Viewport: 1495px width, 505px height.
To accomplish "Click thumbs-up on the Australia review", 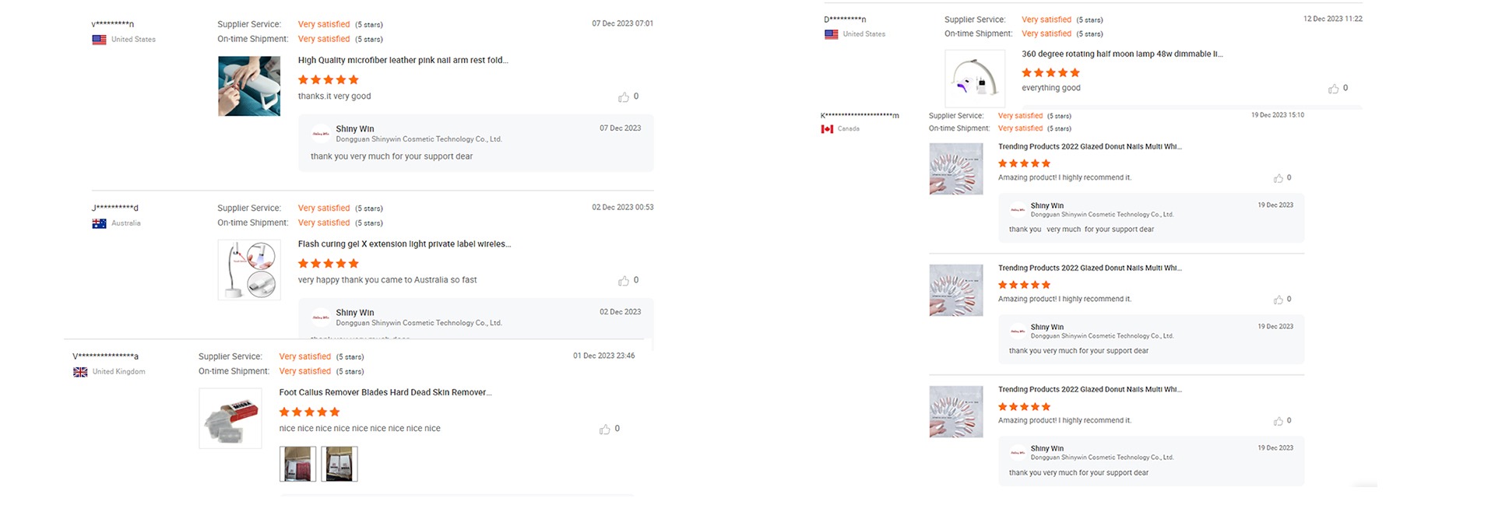I will [624, 281].
